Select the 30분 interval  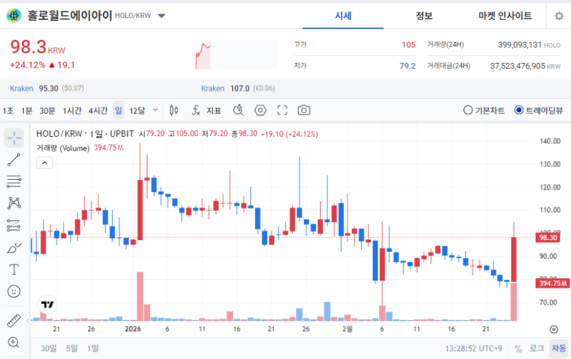tap(47, 110)
